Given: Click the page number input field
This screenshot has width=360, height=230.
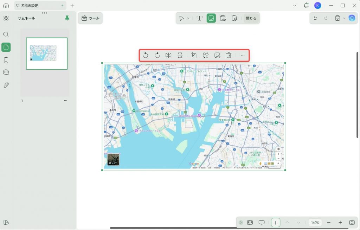Looking at the screenshot, I should (276, 223).
